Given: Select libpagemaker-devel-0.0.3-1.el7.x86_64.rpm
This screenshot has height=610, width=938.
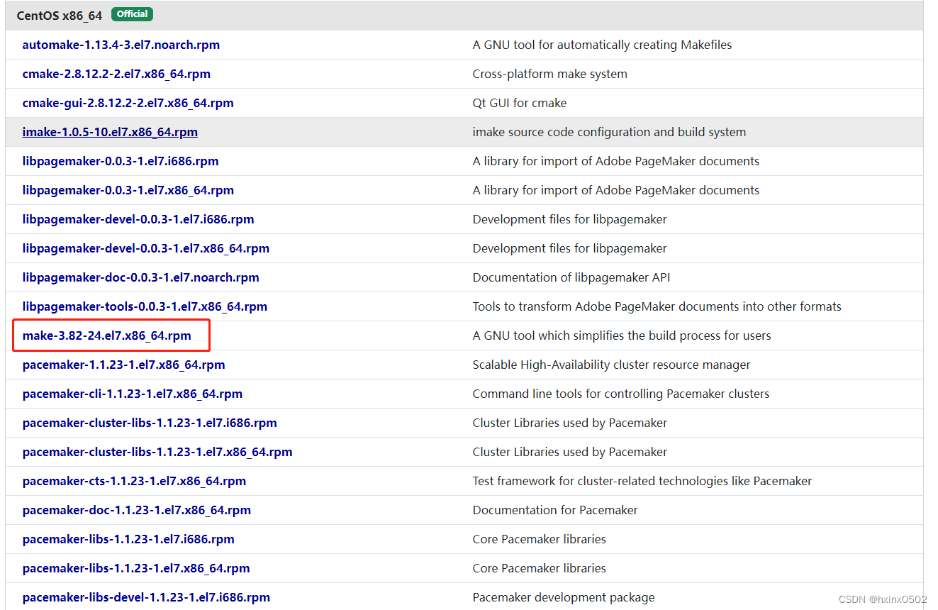Looking at the screenshot, I should click(x=146, y=248).
